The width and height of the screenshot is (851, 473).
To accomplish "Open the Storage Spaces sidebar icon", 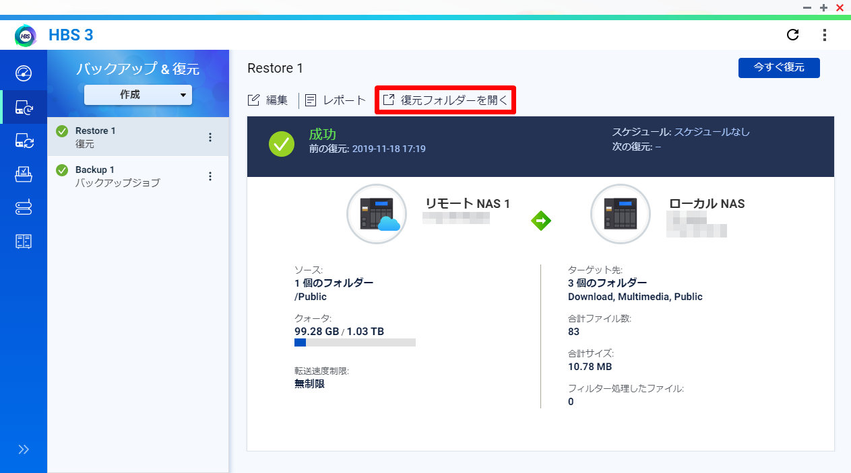I will [24, 208].
